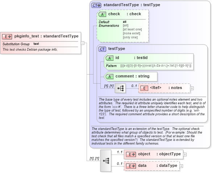Select the Default value all
The width and height of the screenshot is (212, 173).
[x=125, y=22]
